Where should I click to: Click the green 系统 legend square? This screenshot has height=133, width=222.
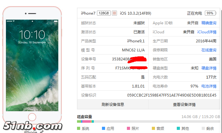pos(79,128)
